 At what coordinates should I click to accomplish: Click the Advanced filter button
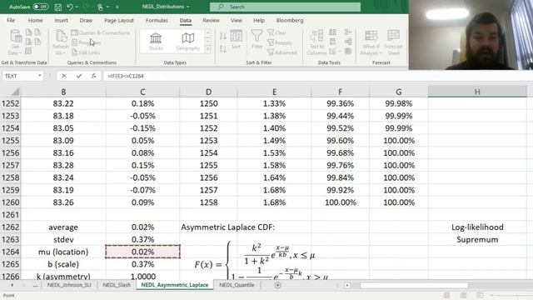point(282,52)
